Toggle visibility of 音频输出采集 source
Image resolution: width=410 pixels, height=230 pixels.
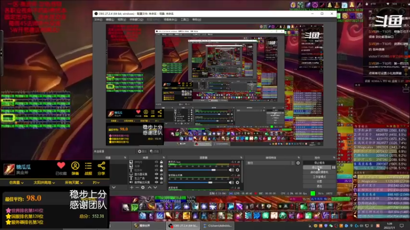[x=156, y=182]
